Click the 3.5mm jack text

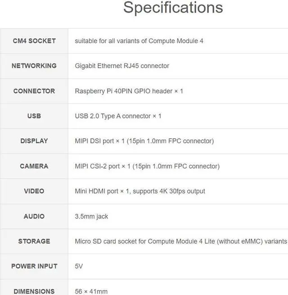91,216
